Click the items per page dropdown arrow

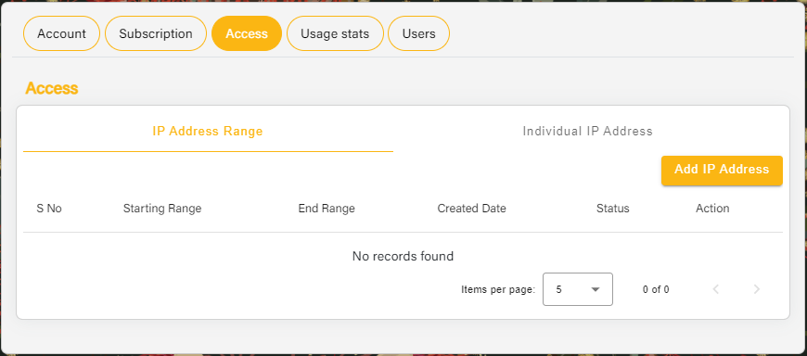(x=596, y=289)
